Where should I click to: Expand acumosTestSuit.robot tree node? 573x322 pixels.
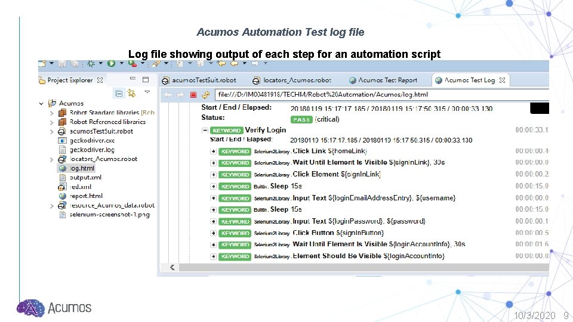[x=51, y=132]
